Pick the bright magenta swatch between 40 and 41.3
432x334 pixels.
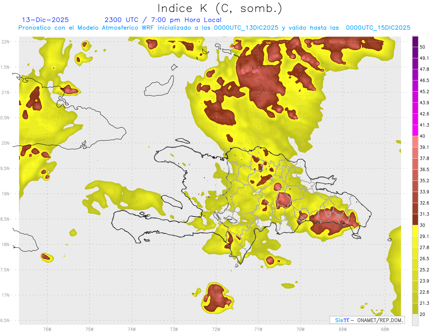pyautogui.click(x=415, y=131)
